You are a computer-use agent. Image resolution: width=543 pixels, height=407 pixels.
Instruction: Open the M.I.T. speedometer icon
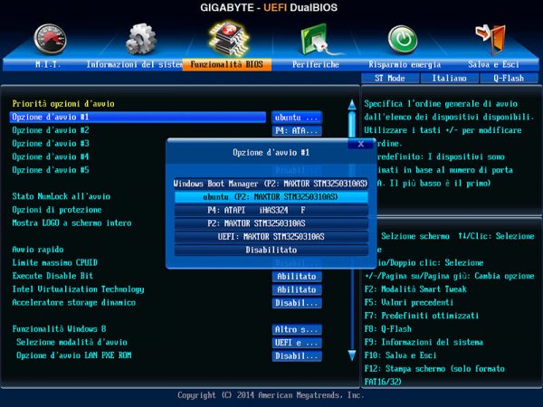[x=50, y=39]
